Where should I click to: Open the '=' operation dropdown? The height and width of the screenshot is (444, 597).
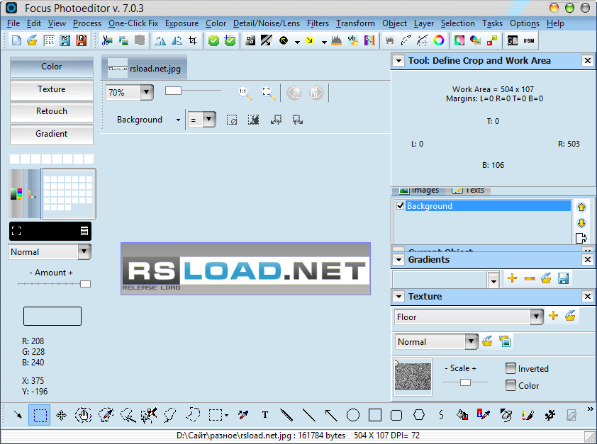pyautogui.click(x=209, y=120)
